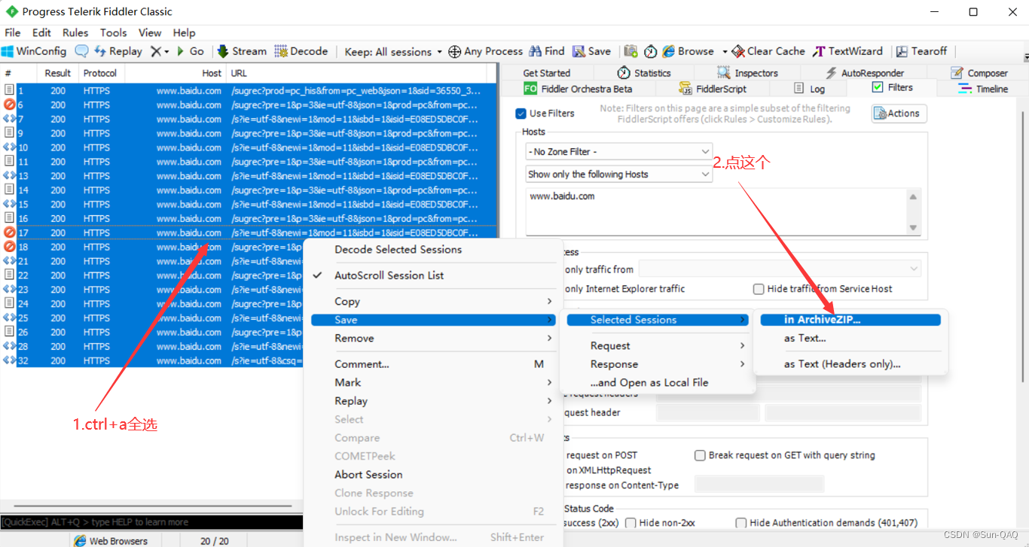Expand the Mark submenu
The height and width of the screenshot is (547, 1029).
click(433, 382)
